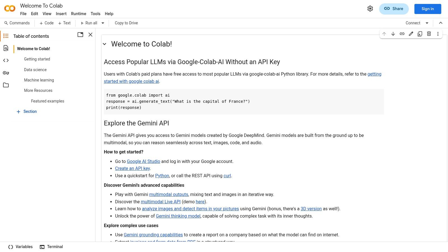The image size is (448, 252).
Task: Open the 3D version link
Action: coord(311,209)
